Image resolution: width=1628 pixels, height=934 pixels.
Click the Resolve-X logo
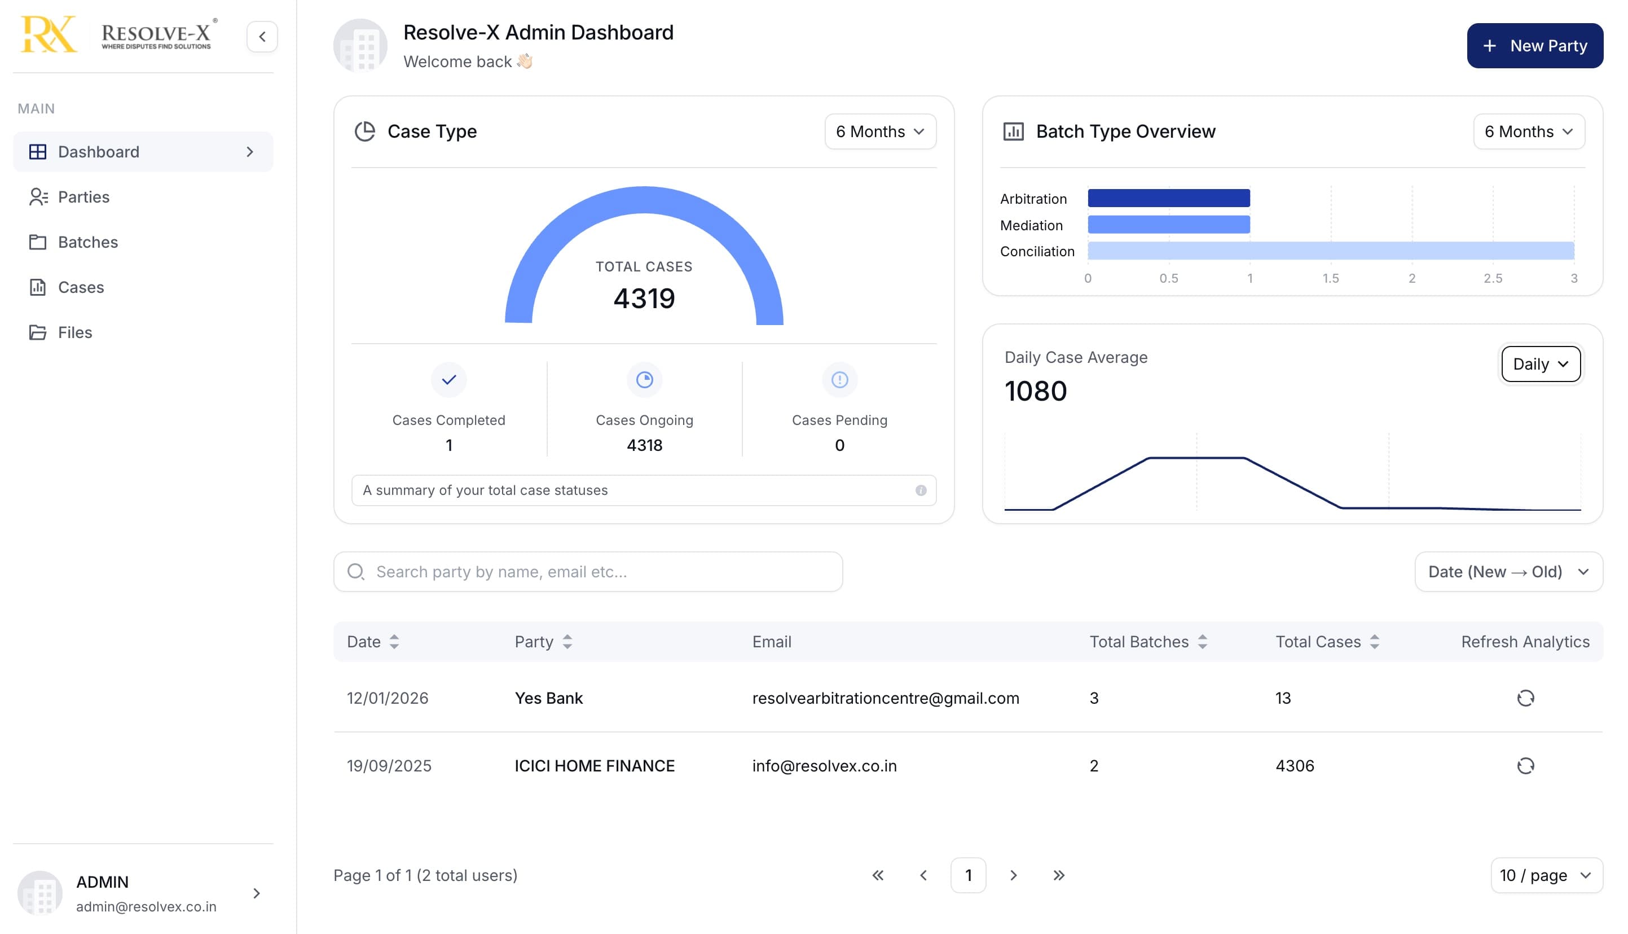click(119, 34)
